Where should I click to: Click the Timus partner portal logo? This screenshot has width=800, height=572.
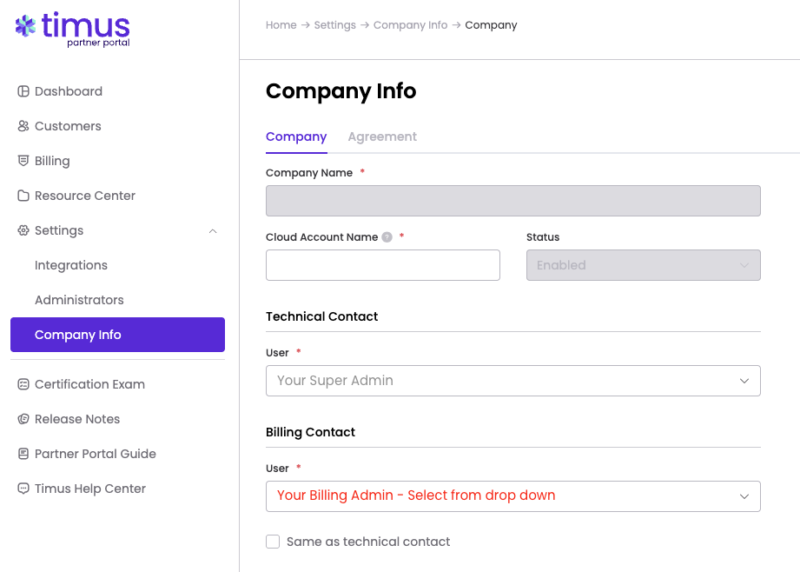pyautogui.click(x=72, y=29)
